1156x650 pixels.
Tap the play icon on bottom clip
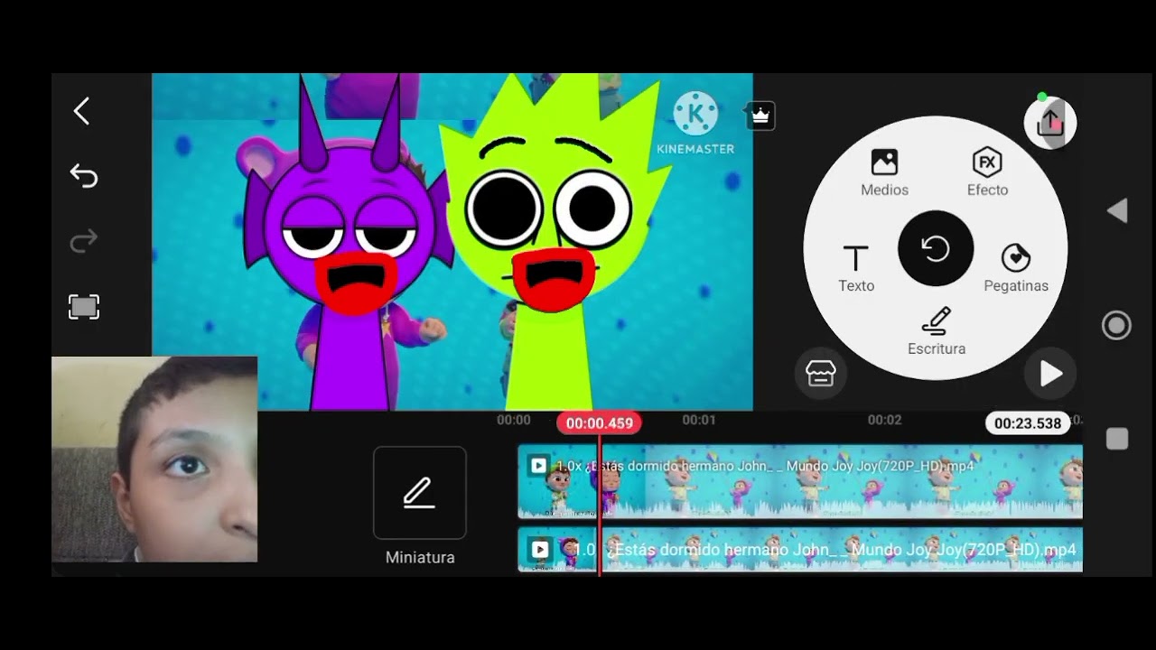click(540, 549)
